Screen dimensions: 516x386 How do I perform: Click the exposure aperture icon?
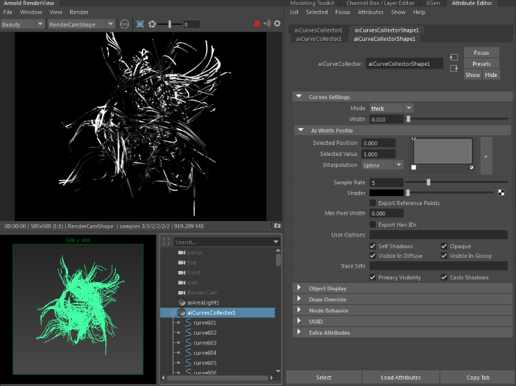point(153,24)
